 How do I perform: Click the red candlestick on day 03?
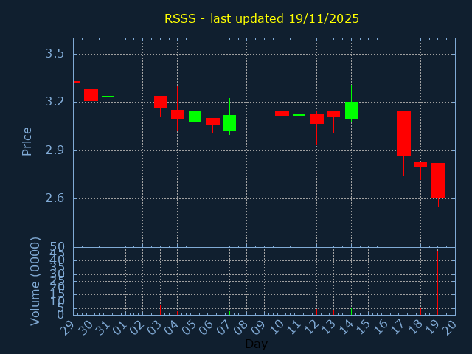point(160,102)
